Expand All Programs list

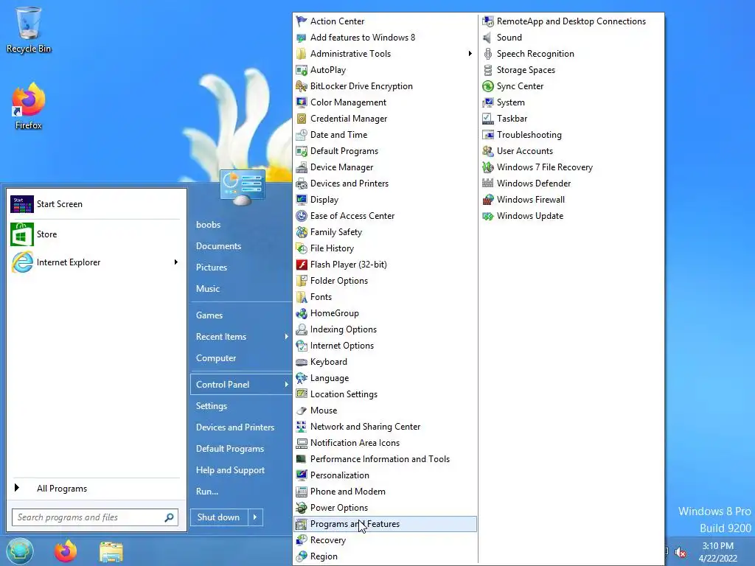[x=95, y=489]
